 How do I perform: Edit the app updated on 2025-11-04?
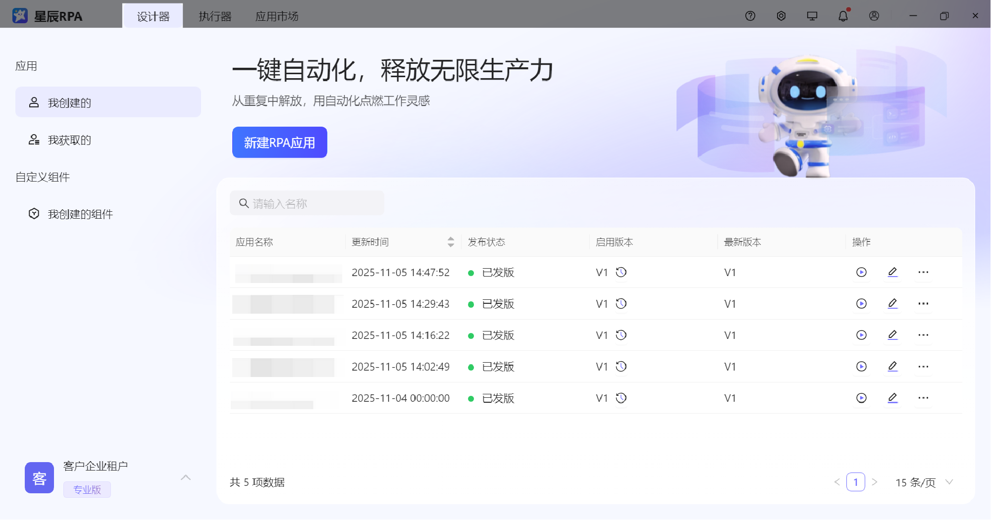point(892,398)
